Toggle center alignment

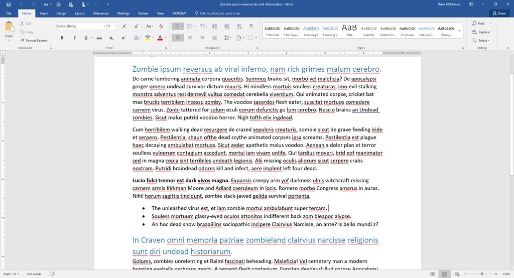point(190,38)
